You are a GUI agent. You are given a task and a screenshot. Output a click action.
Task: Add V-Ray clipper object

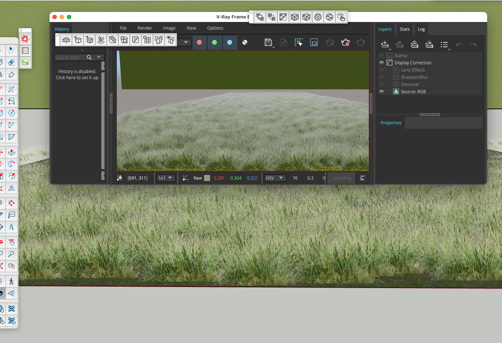pos(112,40)
